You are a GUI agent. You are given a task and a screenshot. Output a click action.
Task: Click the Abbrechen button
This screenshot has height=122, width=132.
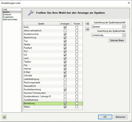(120, 117)
